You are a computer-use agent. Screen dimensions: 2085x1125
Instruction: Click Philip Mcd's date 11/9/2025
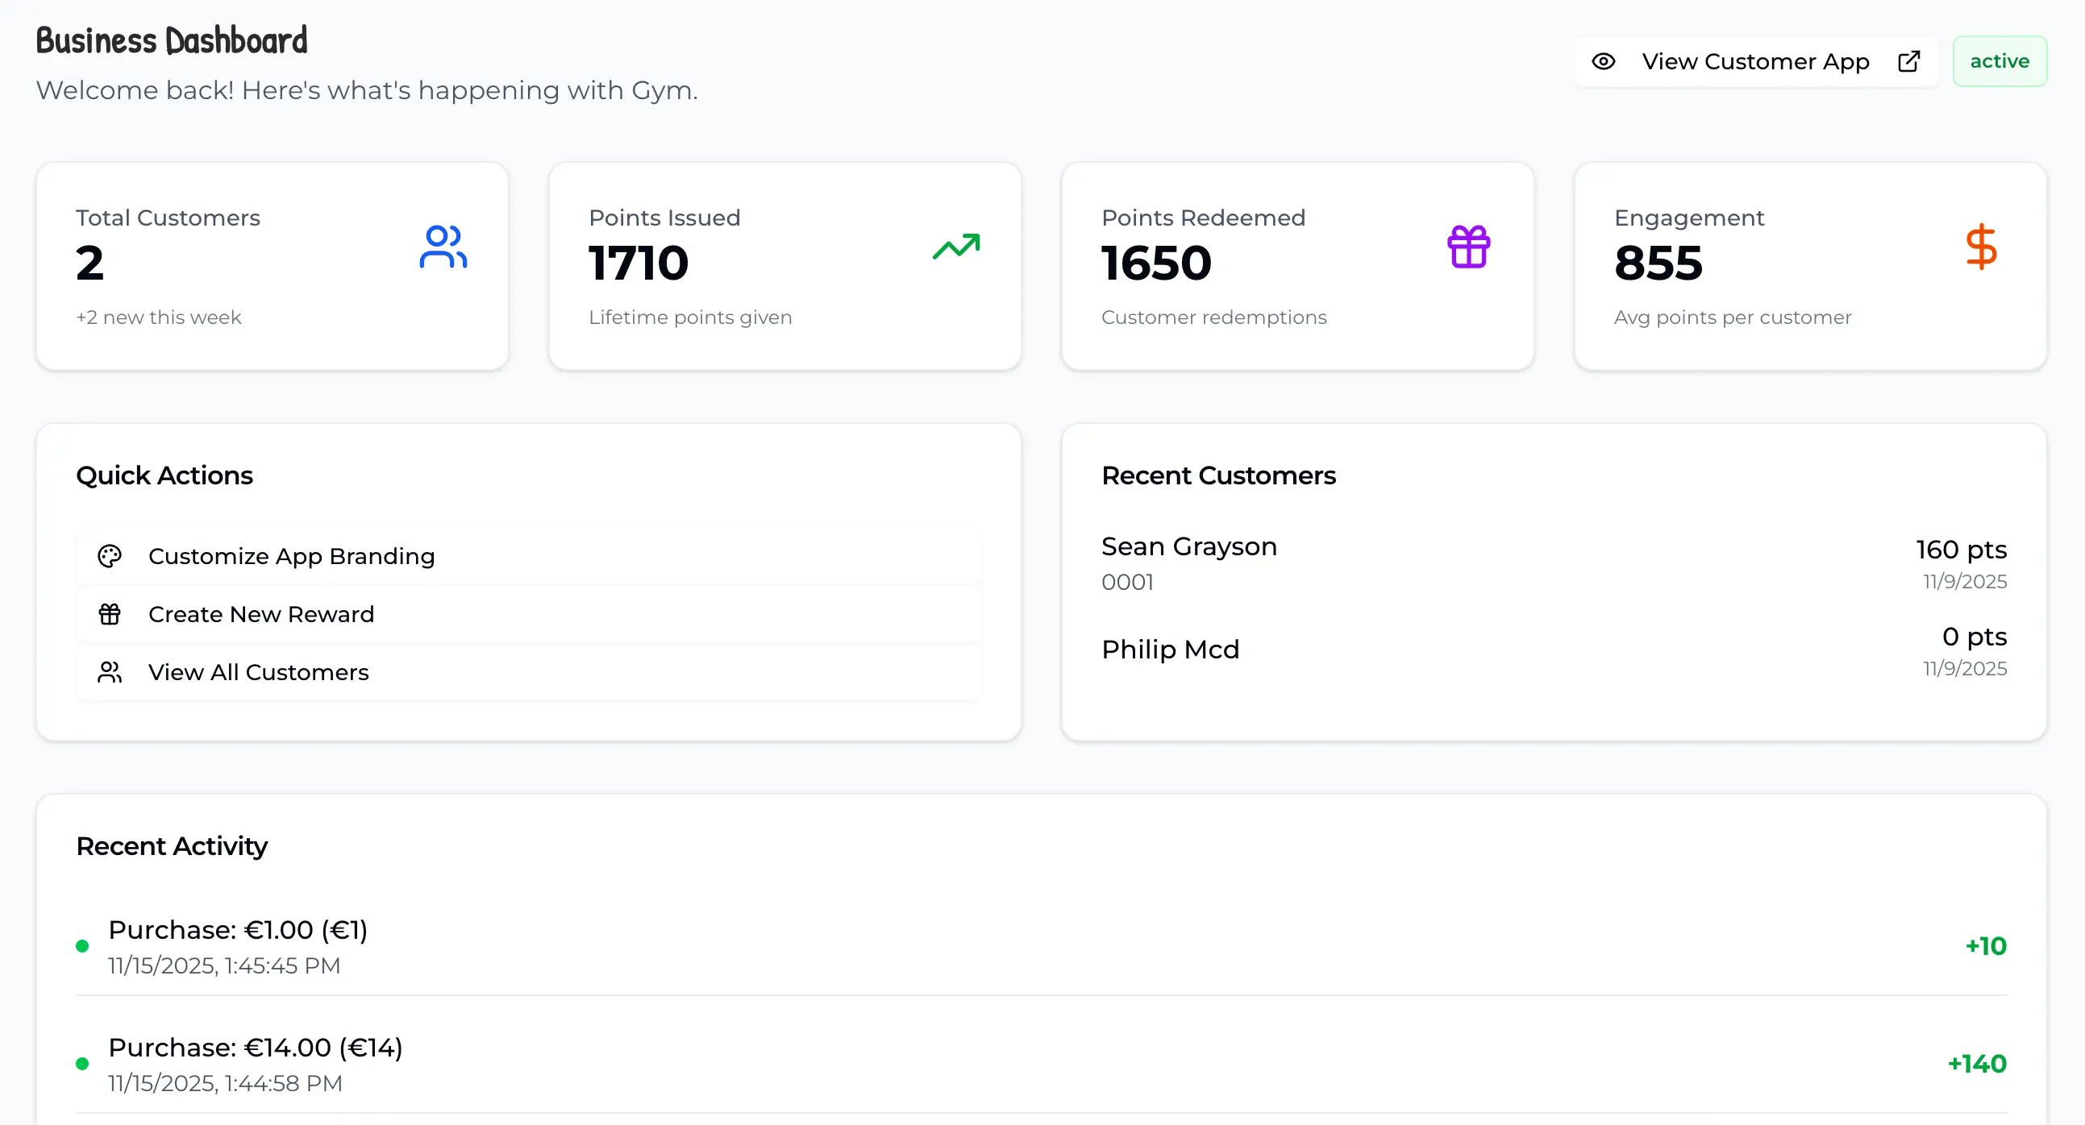(1964, 669)
